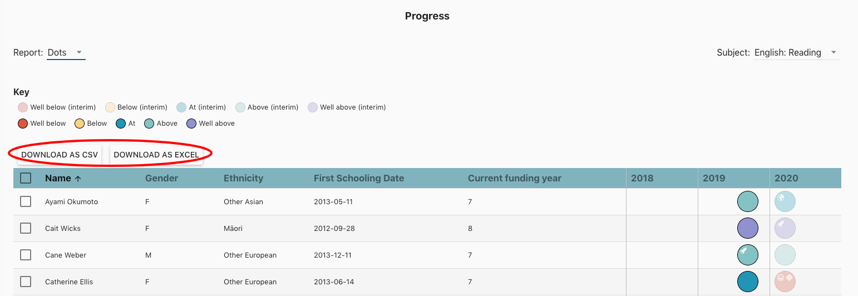
Task: Click Catherine Ellis' 2020 interim pink dot
Action: pyautogui.click(x=785, y=282)
